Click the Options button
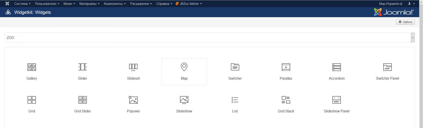This screenshot has width=423, height=128. [405, 22]
